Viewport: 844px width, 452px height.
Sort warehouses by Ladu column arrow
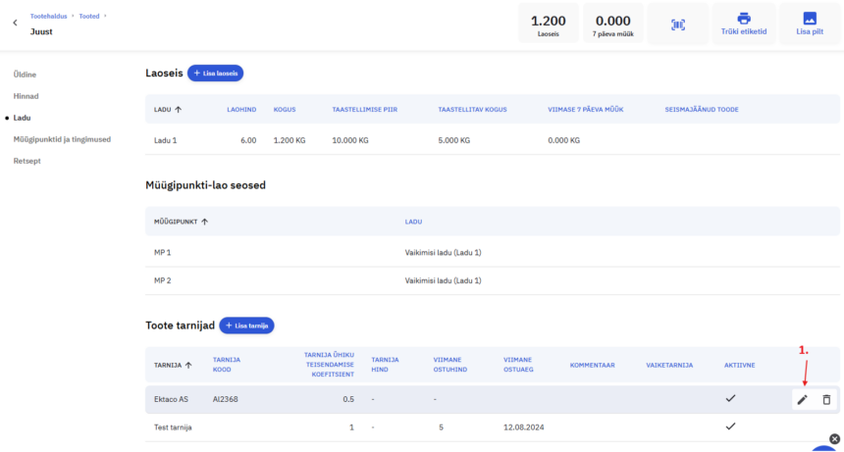pos(179,109)
